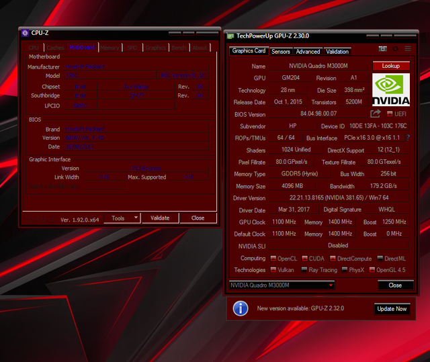Click the Shaders value 1024 Unified
The image size is (430, 362).
(x=296, y=150)
